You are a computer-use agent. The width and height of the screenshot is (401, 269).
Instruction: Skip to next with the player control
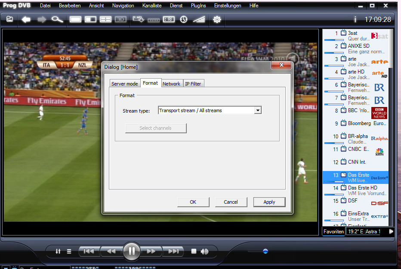tap(173, 251)
